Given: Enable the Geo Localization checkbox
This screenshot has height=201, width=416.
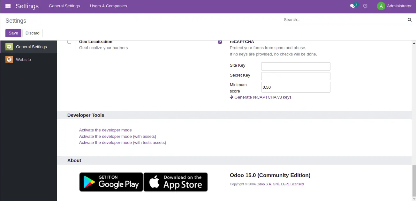Looking at the screenshot, I should [69, 42].
